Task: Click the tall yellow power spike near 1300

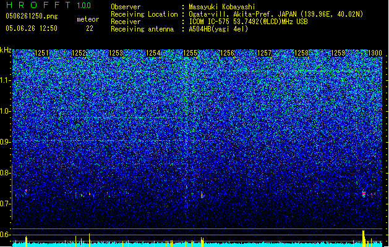Action: click(x=364, y=238)
